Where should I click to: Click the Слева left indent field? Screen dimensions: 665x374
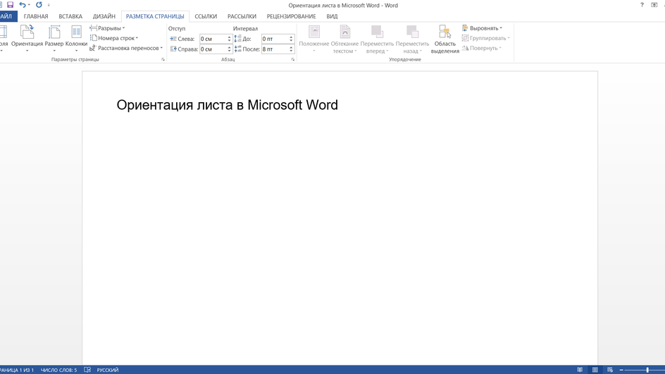(213, 39)
